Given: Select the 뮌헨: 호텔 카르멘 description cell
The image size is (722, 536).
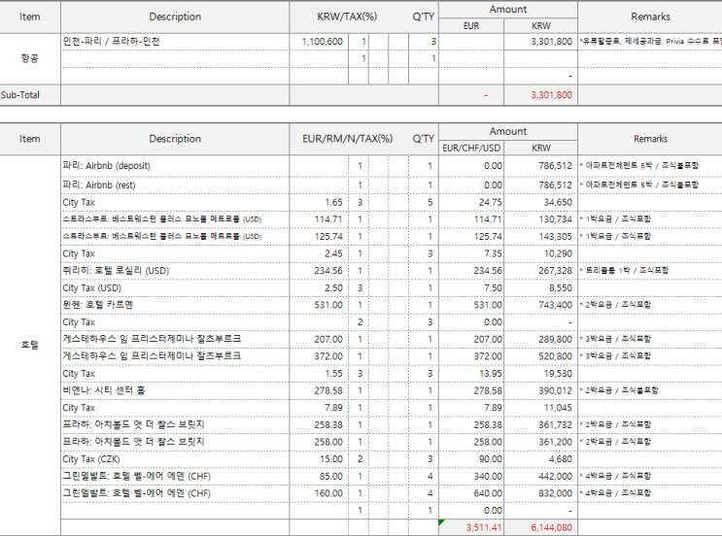Looking at the screenshot, I should pos(175,305).
